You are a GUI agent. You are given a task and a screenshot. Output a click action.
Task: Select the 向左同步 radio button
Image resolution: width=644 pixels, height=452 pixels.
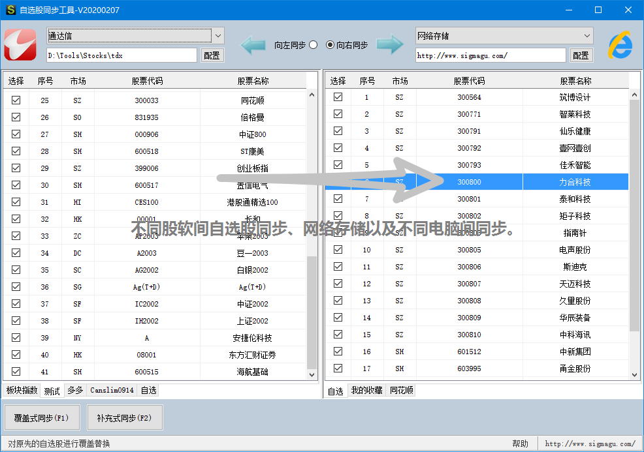pyautogui.click(x=314, y=45)
